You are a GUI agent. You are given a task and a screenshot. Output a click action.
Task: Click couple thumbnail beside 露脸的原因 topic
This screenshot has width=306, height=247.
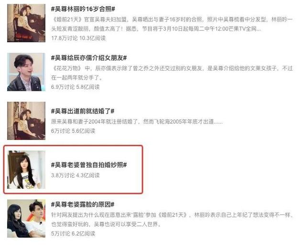click(x=26, y=218)
